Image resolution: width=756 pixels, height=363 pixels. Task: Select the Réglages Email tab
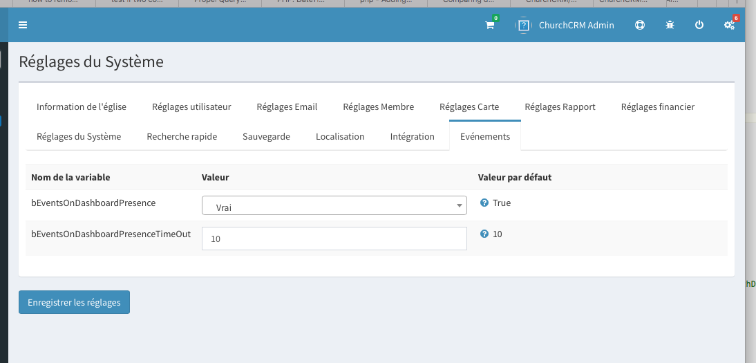(x=287, y=106)
